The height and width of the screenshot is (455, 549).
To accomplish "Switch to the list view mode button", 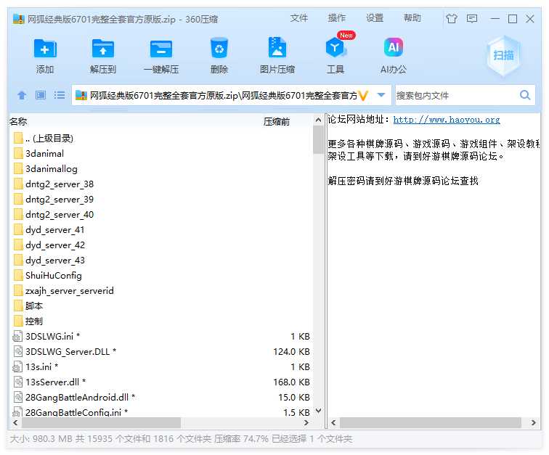I will click(x=60, y=95).
